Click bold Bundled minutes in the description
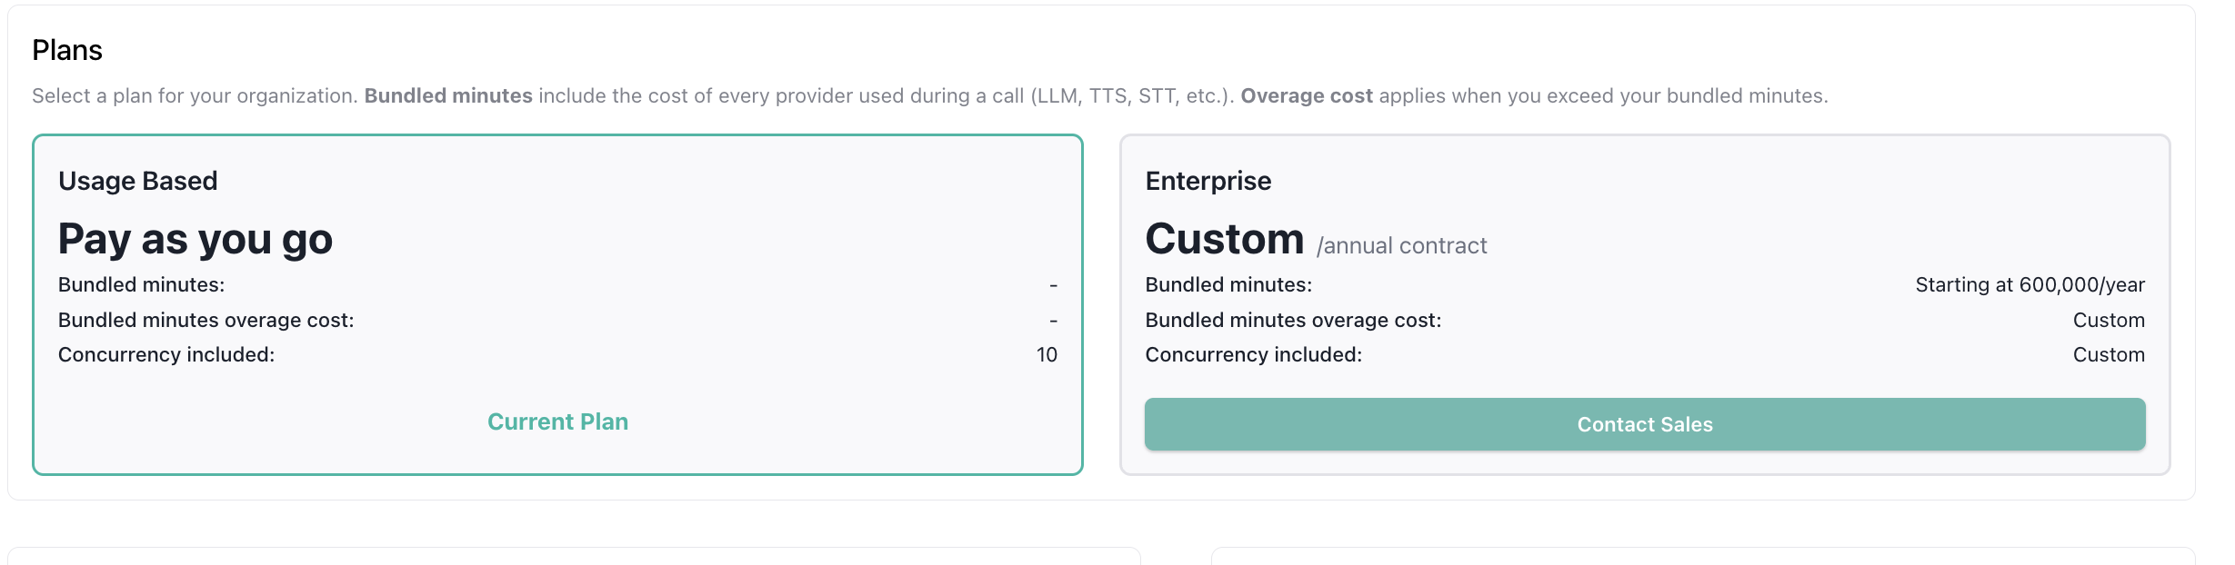Viewport: 2235px width, 565px height. (448, 95)
